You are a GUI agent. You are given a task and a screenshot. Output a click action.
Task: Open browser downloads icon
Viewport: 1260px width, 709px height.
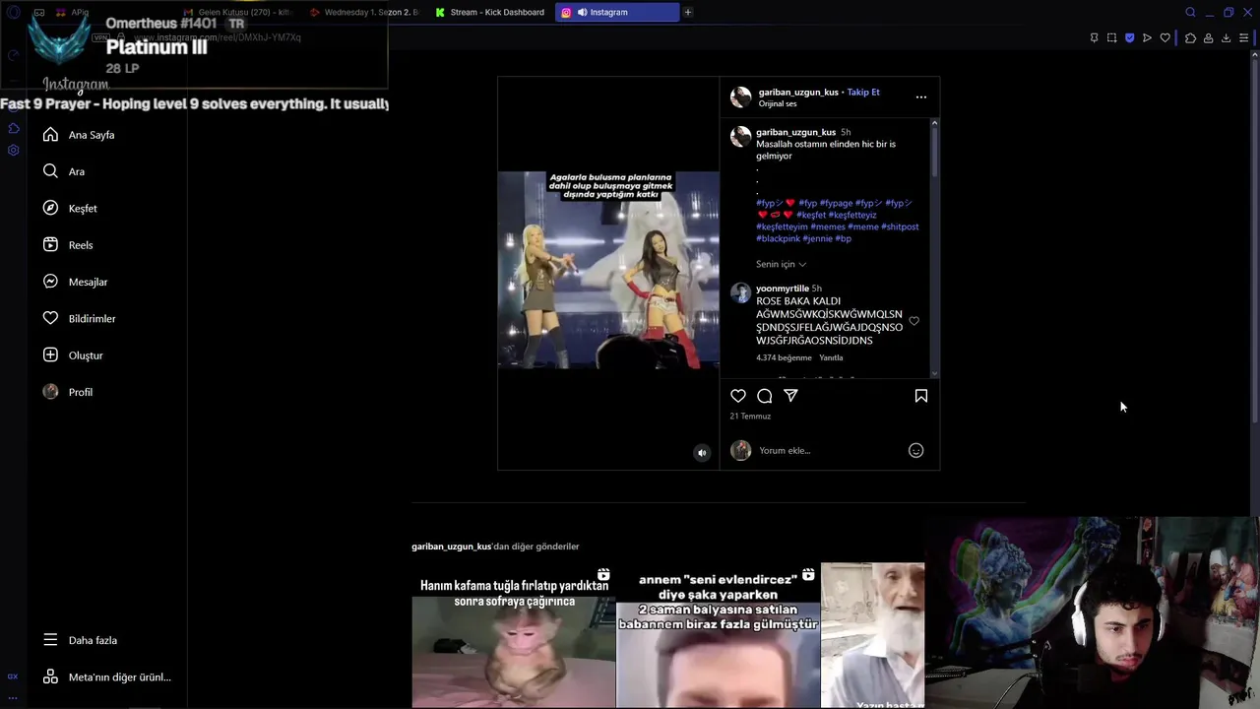coord(1226,37)
